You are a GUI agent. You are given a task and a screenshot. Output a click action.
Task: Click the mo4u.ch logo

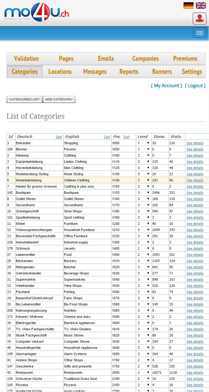[37, 13]
